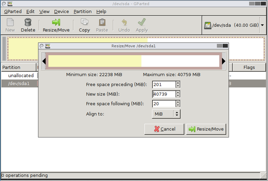Click the swirl icon in dialog title bar

pos(42,46)
